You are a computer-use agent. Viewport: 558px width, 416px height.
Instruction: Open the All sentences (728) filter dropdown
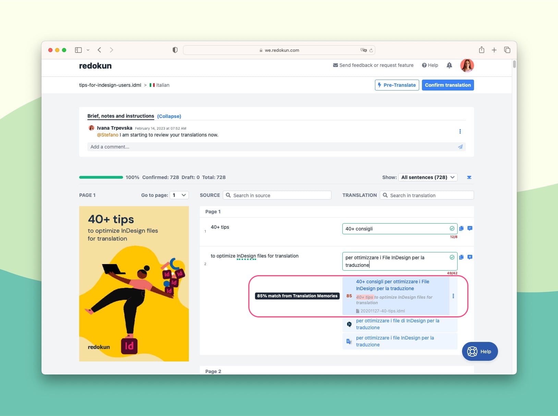click(428, 177)
